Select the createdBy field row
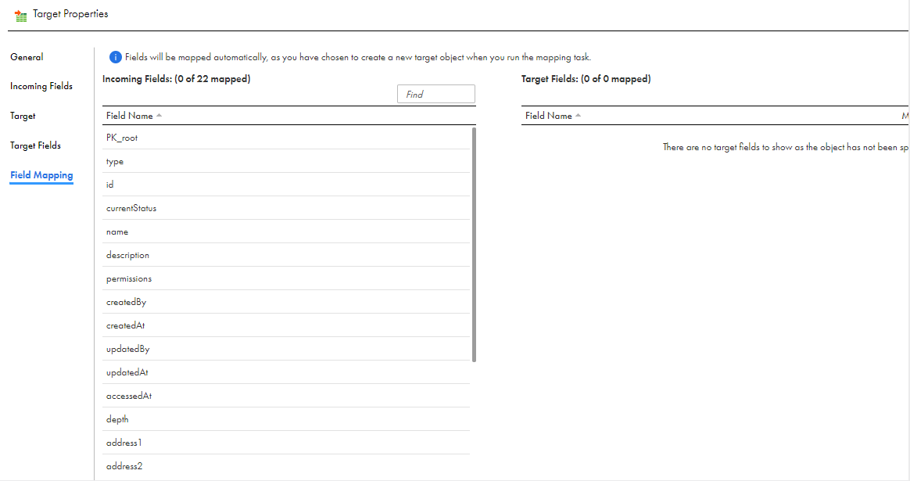This screenshot has height=481, width=910. point(286,302)
